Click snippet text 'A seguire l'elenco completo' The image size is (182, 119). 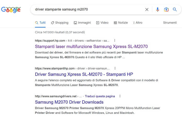coord(53,80)
